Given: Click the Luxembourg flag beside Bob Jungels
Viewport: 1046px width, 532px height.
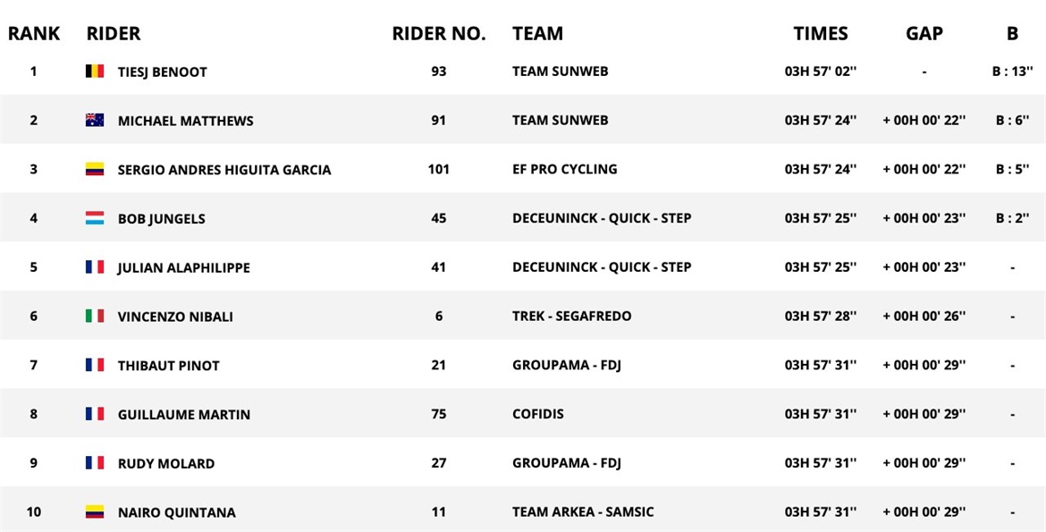Looking at the screenshot, I should coord(95,218).
